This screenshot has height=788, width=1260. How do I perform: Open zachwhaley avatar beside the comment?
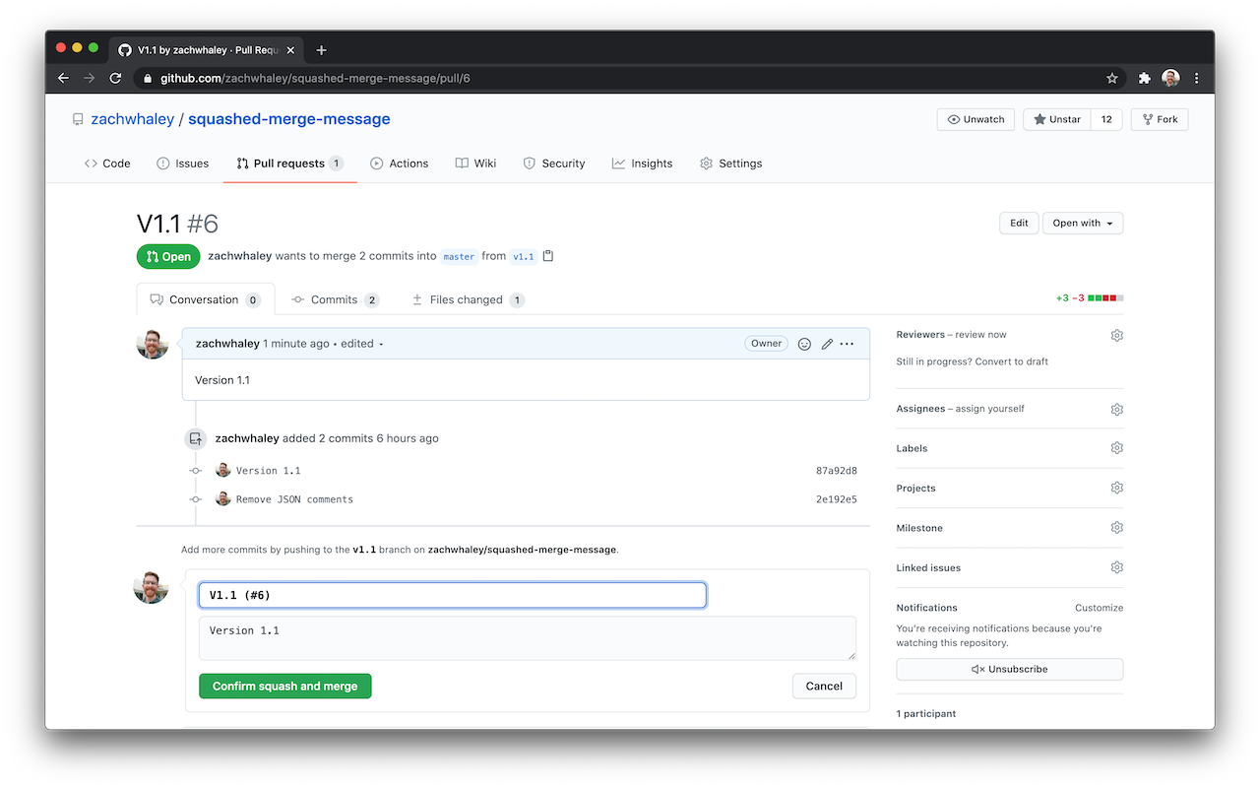(153, 343)
